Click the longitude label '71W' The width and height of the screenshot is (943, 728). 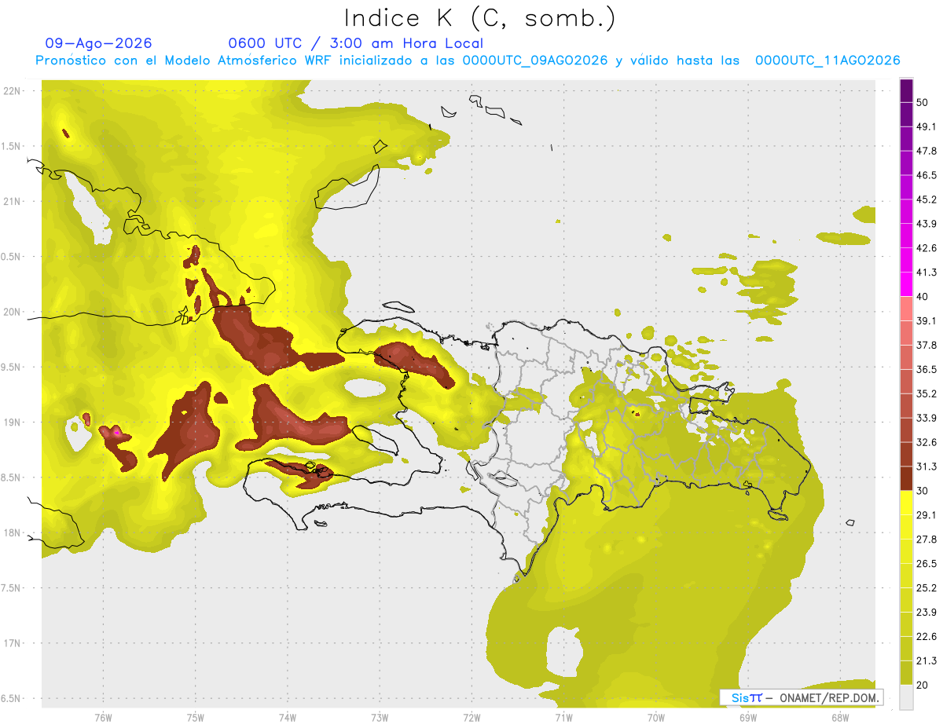(563, 717)
